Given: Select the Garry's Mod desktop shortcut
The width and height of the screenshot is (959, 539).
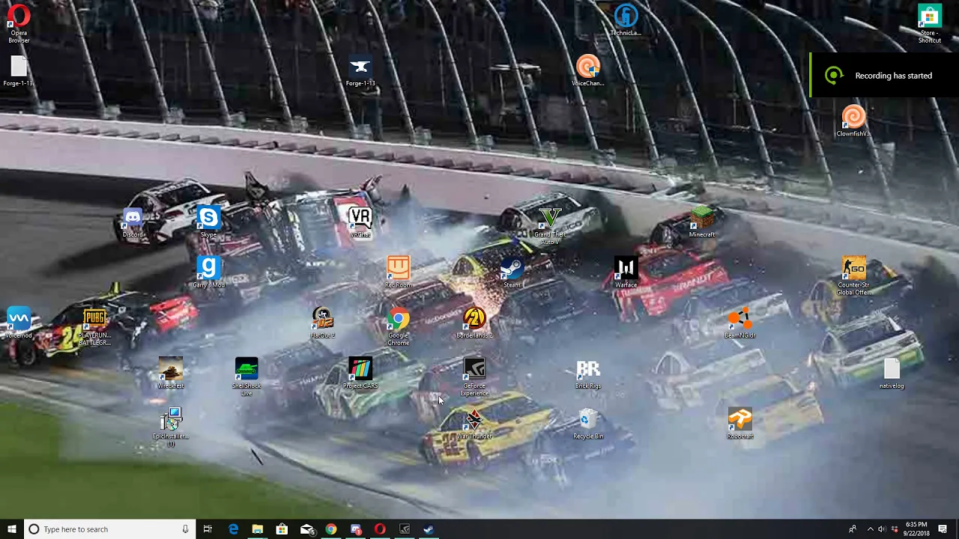Looking at the screenshot, I should click(208, 272).
